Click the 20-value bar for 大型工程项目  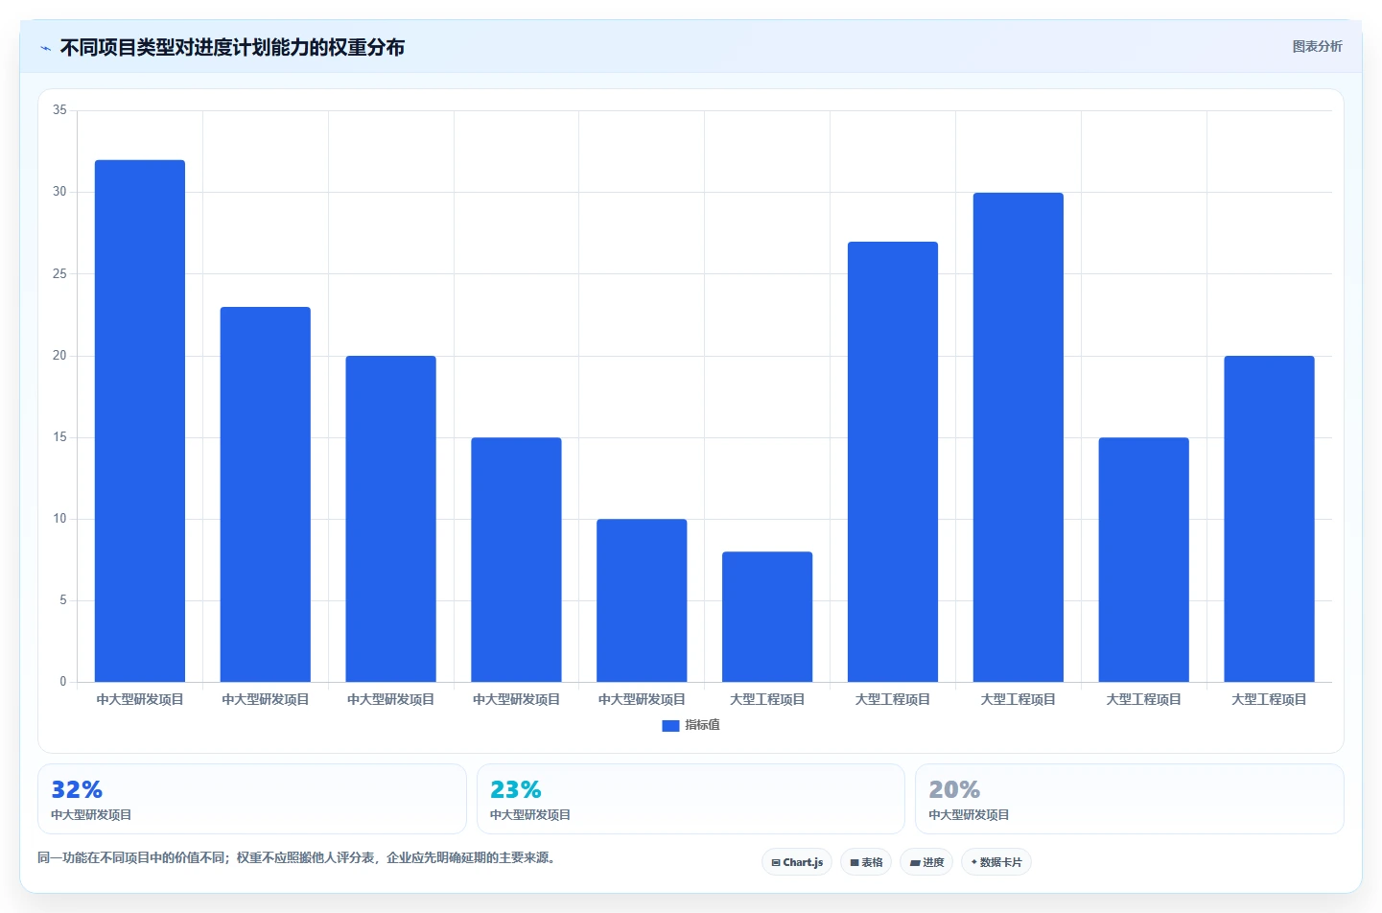[x=1269, y=519]
